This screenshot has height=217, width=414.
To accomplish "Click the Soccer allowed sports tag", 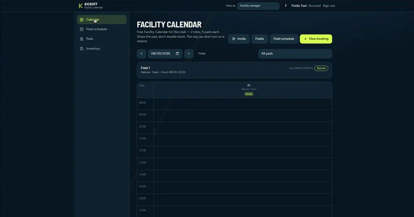I will click(x=321, y=68).
